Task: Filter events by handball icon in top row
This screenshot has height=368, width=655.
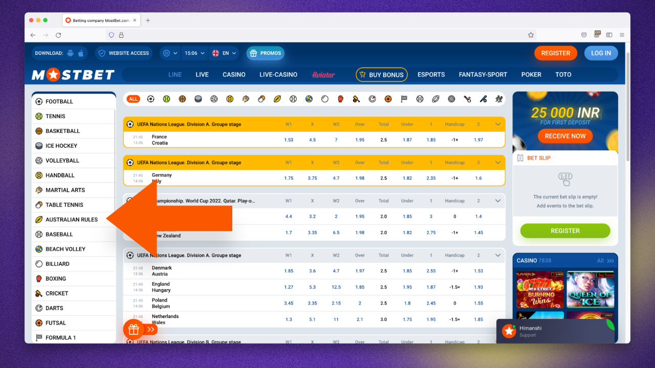Action: pyautogui.click(x=230, y=99)
